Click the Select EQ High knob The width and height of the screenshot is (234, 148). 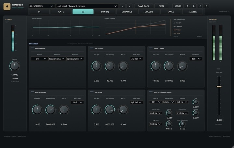point(169,124)
